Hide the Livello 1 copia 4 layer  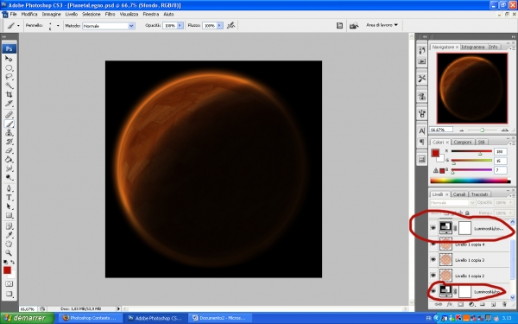click(x=433, y=245)
